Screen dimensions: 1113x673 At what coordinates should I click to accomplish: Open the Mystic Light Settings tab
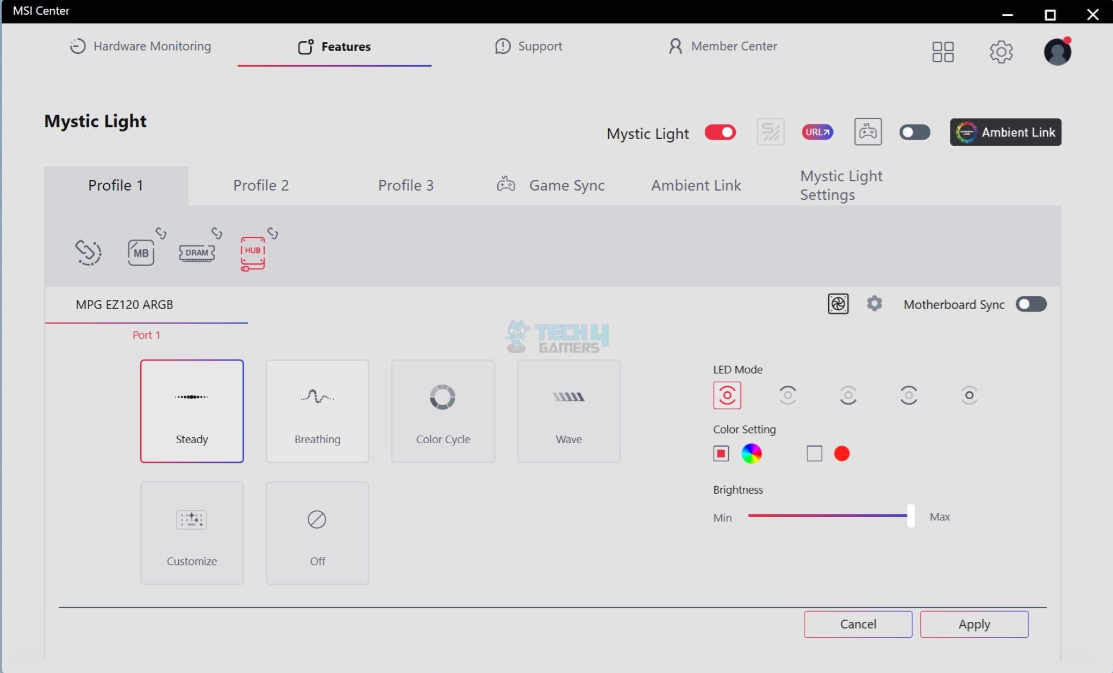pyautogui.click(x=841, y=186)
